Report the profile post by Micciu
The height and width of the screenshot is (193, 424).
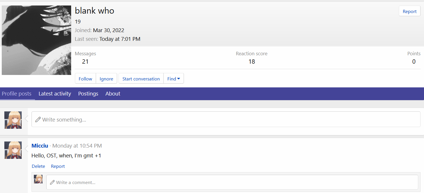click(58, 166)
